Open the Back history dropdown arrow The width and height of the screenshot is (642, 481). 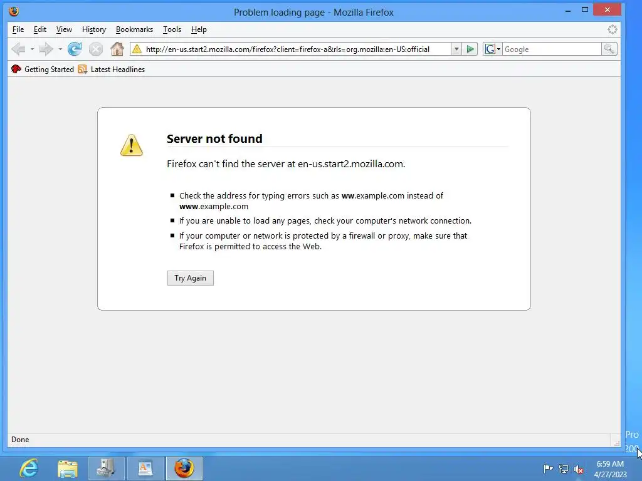click(32, 49)
